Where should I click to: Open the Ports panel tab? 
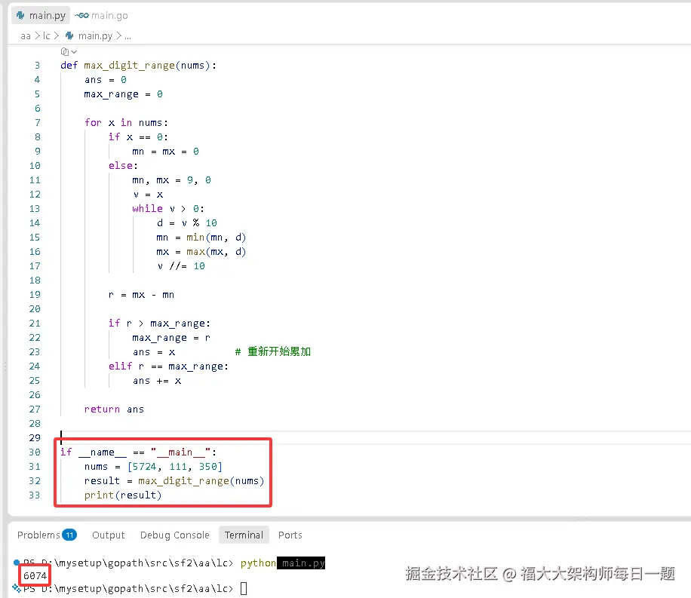[290, 535]
